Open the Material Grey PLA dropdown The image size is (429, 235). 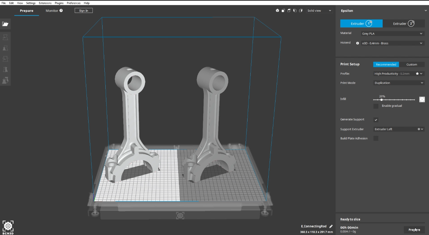pyautogui.click(x=393, y=34)
